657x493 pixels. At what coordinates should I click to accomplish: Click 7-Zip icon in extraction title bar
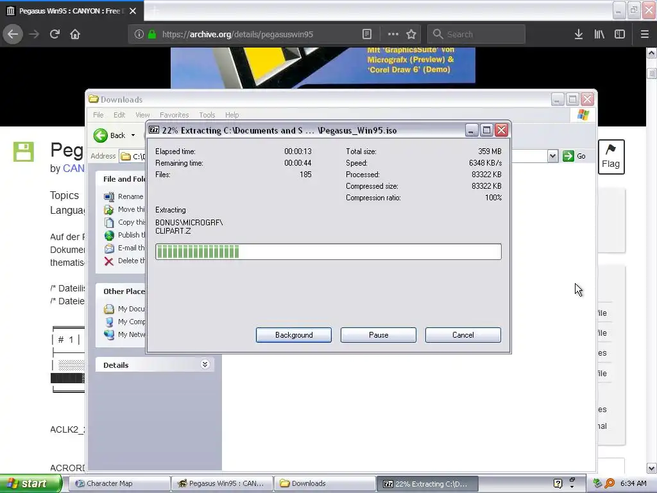pyautogui.click(x=154, y=130)
